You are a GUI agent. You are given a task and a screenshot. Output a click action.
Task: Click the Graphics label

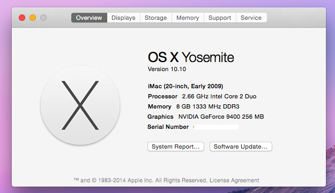pyautogui.click(x=160, y=117)
